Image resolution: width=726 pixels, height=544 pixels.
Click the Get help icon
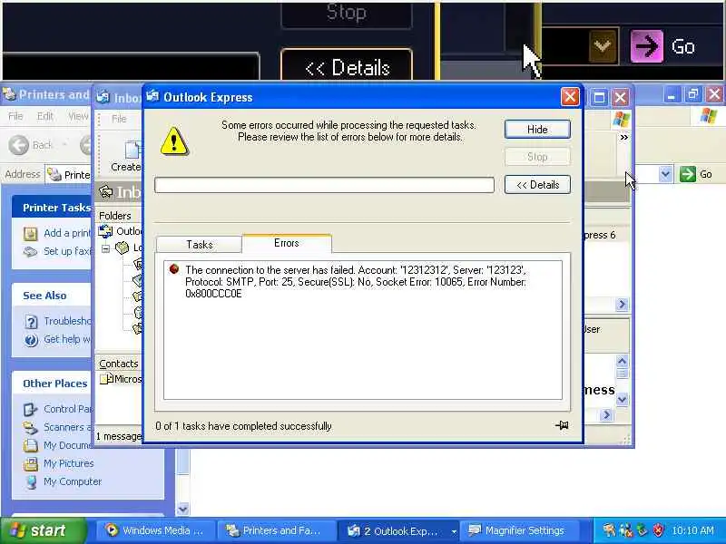coord(31,340)
